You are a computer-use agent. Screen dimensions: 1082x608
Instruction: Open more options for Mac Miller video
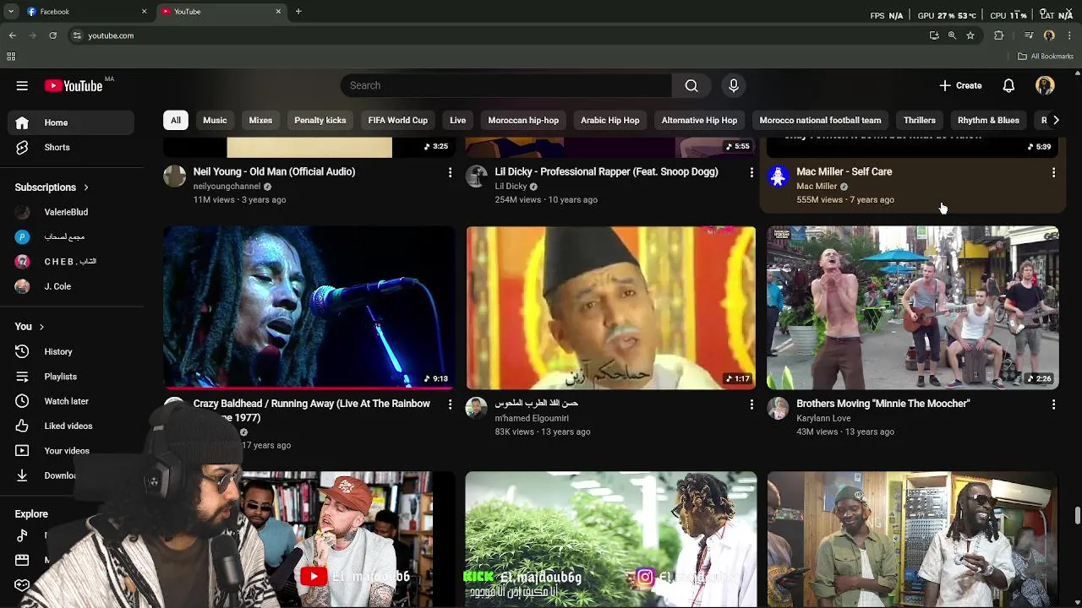[x=1053, y=172]
